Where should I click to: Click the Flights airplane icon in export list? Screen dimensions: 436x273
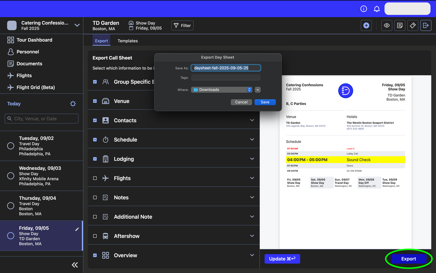click(x=106, y=178)
